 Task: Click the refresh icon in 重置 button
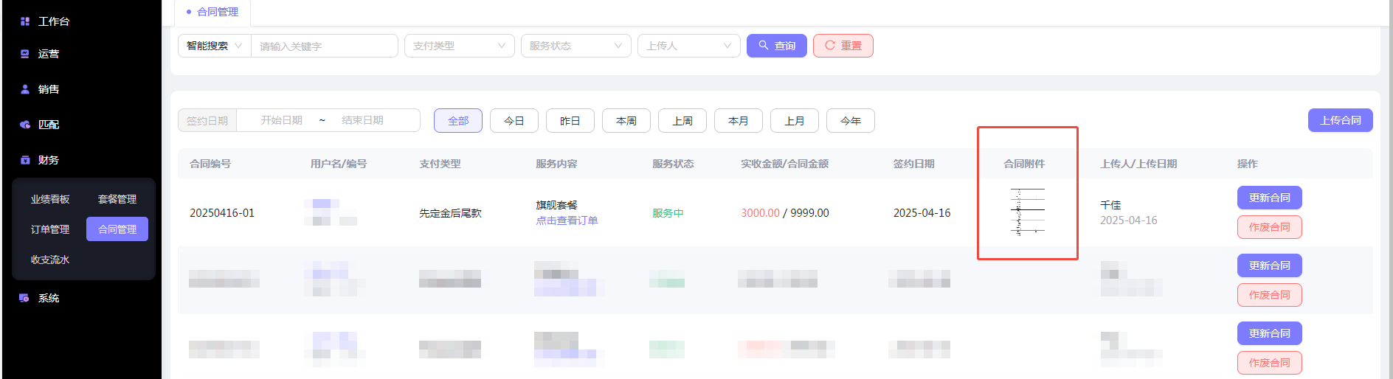coord(830,46)
